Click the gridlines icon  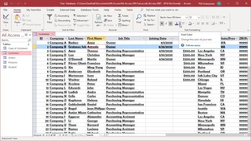click(x=213, y=23)
